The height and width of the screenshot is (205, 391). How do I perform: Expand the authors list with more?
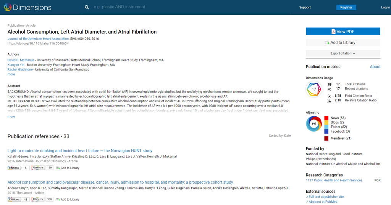point(11,74)
